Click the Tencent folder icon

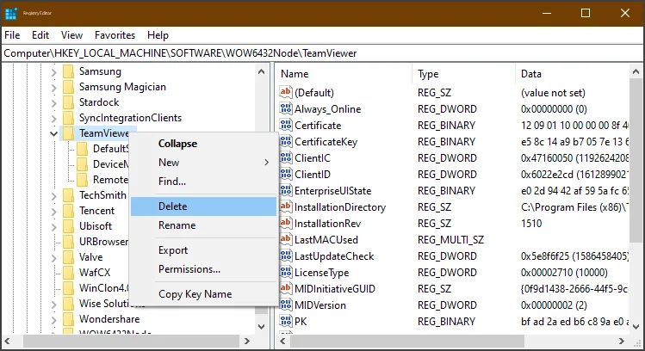(x=68, y=211)
